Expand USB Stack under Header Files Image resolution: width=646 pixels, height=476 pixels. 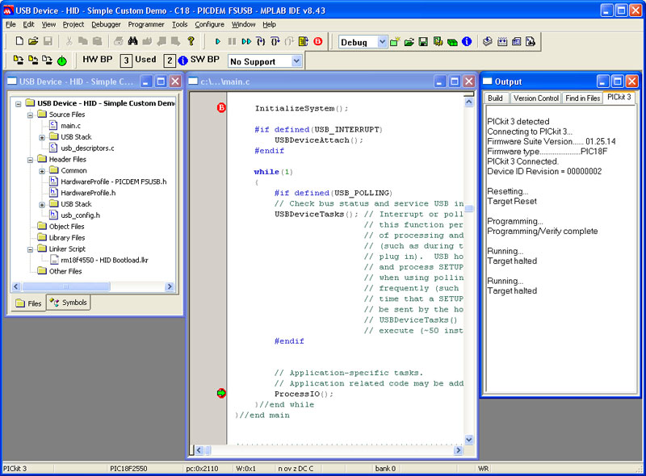[42, 205]
